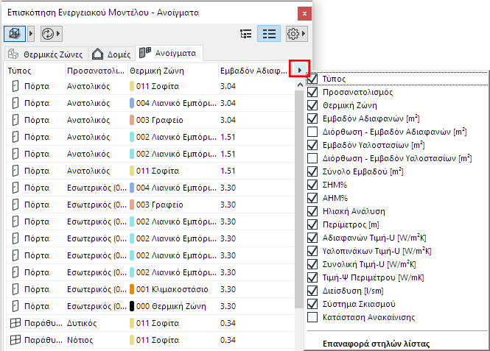Screen dimensions: 490x351
Task: Toggle Συνολική Τιμή-U checkbox
Action: [x=312, y=264]
